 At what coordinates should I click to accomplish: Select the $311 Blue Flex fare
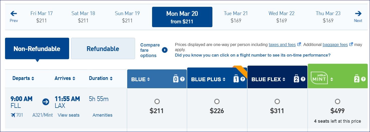277,101
